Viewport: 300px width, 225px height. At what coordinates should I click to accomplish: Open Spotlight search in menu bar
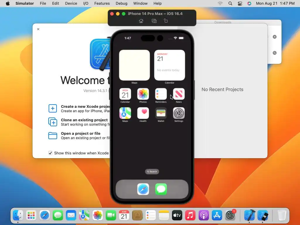(x=230, y=4)
